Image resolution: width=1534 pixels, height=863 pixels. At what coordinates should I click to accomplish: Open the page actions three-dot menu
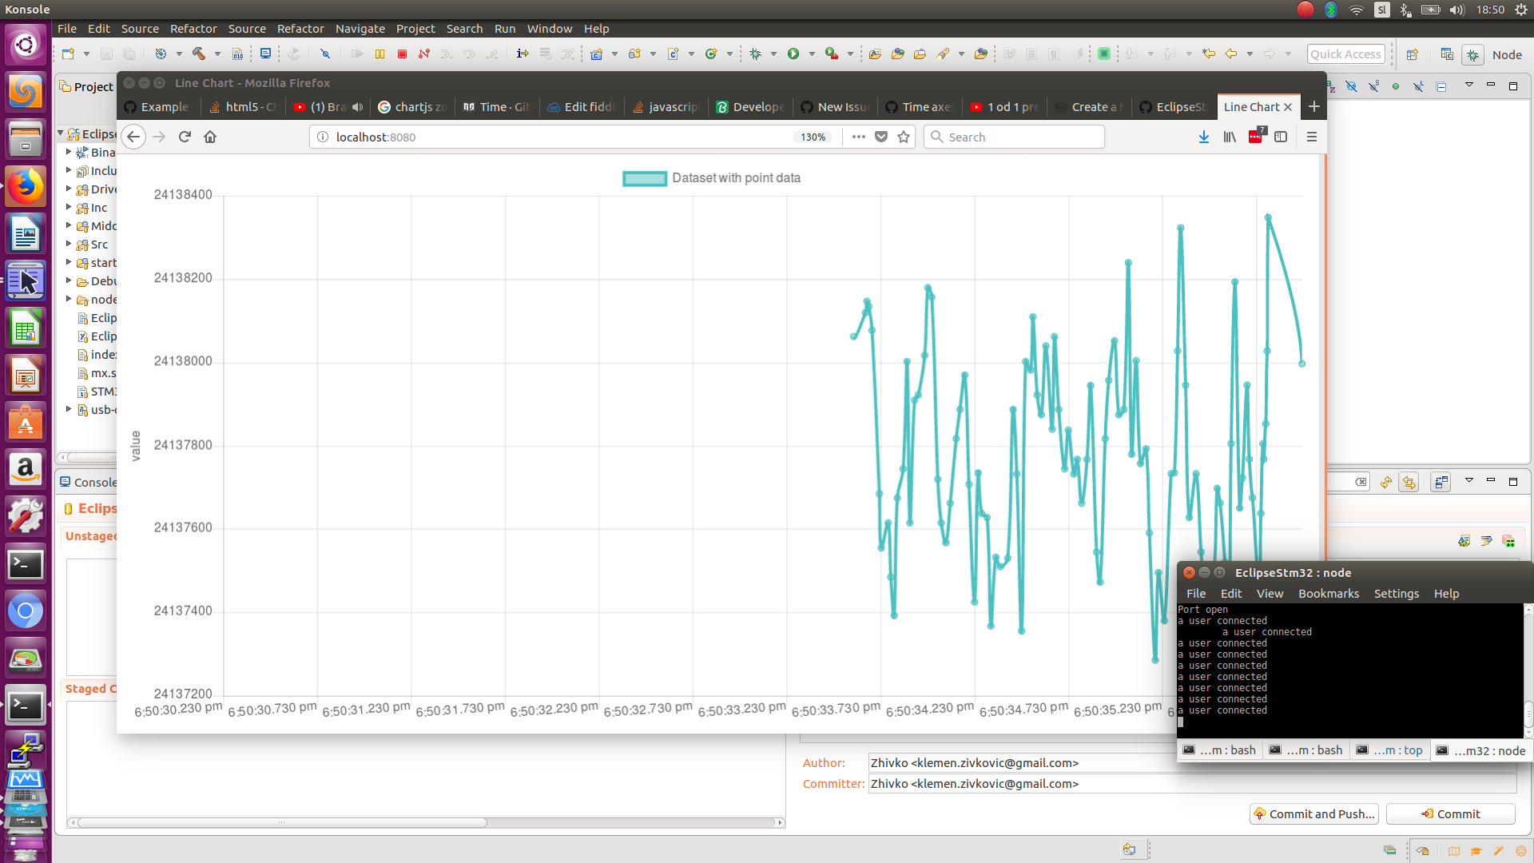858,137
